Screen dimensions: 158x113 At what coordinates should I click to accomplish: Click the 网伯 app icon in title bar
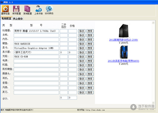[x=2, y=2]
